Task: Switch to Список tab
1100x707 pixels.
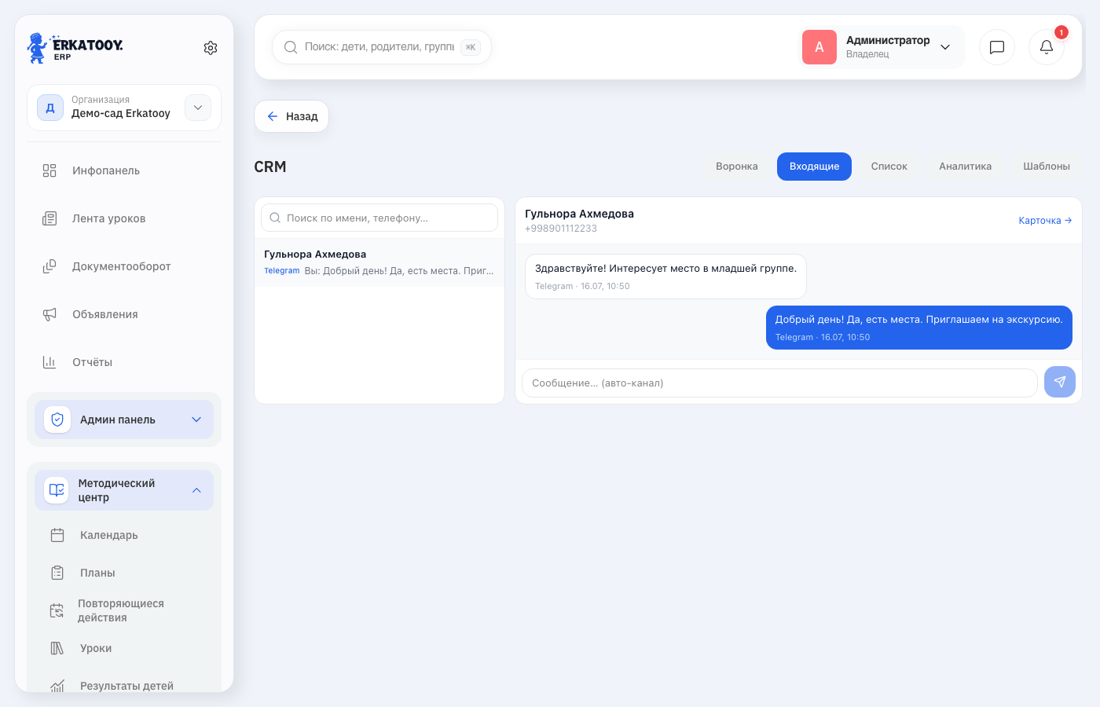Action: pyautogui.click(x=889, y=167)
